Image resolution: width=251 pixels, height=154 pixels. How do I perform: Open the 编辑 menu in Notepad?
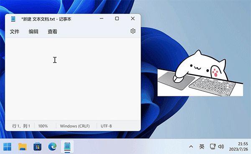coord(33,31)
